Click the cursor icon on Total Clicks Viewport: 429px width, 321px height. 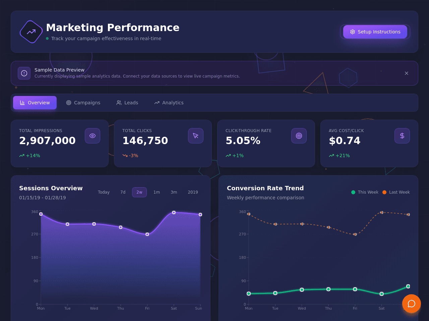click(196, 136)
